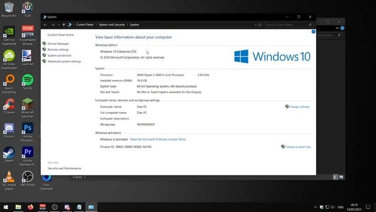Click processor value AMD Ryzen 5 3600
Viewport: 376px width, 212px height.
(160, 75)
